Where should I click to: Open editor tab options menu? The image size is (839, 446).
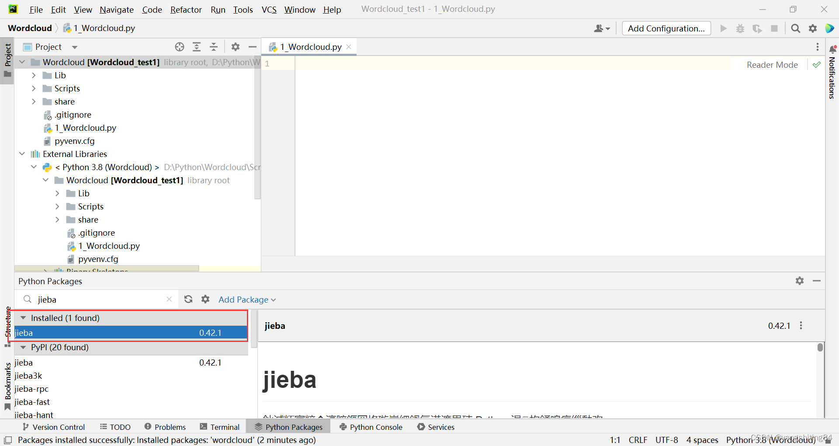(x=817, y=47)
